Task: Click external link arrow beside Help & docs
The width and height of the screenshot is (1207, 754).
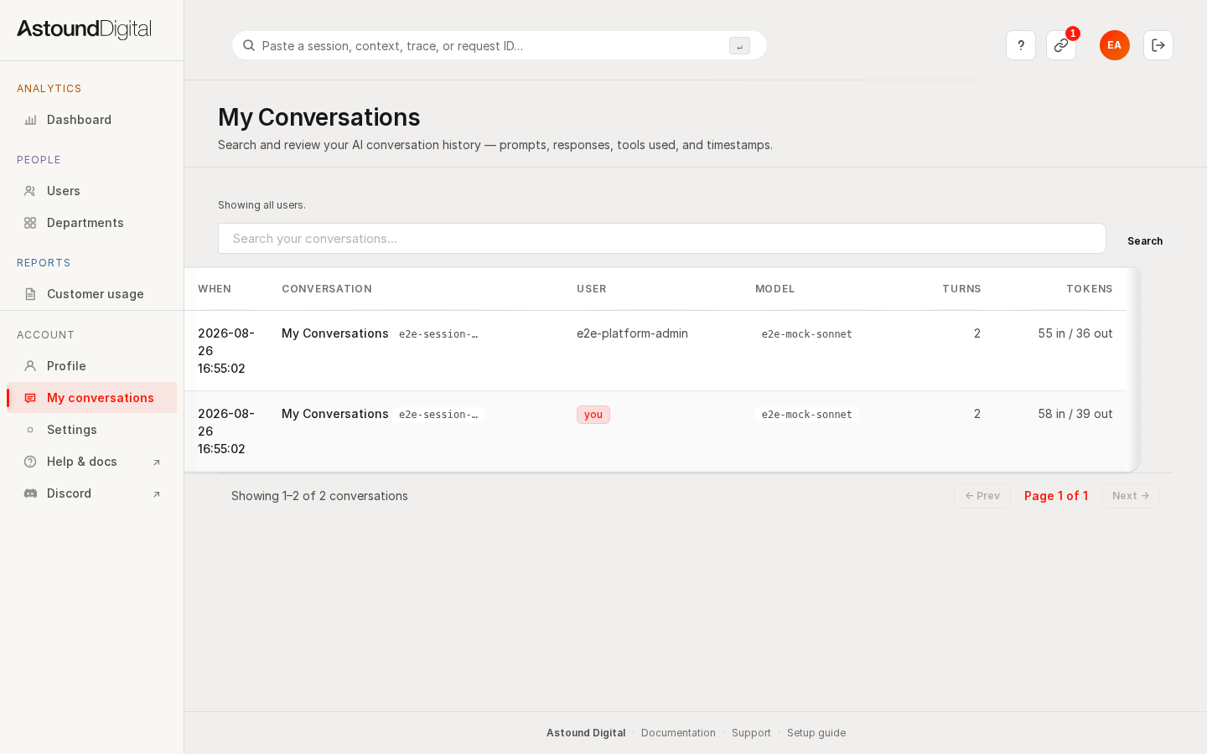Action: point(156,462)
